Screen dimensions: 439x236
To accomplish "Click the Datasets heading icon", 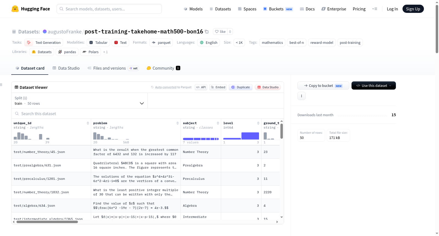I will [x=14, y=32].
